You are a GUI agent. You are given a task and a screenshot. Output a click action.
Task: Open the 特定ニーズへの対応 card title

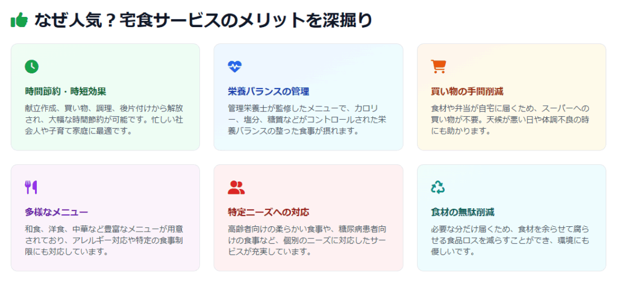coord(268,212)
